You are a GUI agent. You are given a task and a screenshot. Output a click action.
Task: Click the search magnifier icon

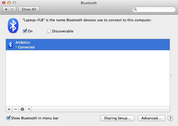pos(135,9)
